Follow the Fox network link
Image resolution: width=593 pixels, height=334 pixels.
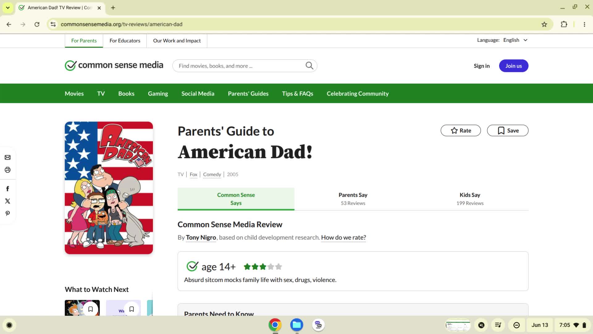click(x=193, y=174)
